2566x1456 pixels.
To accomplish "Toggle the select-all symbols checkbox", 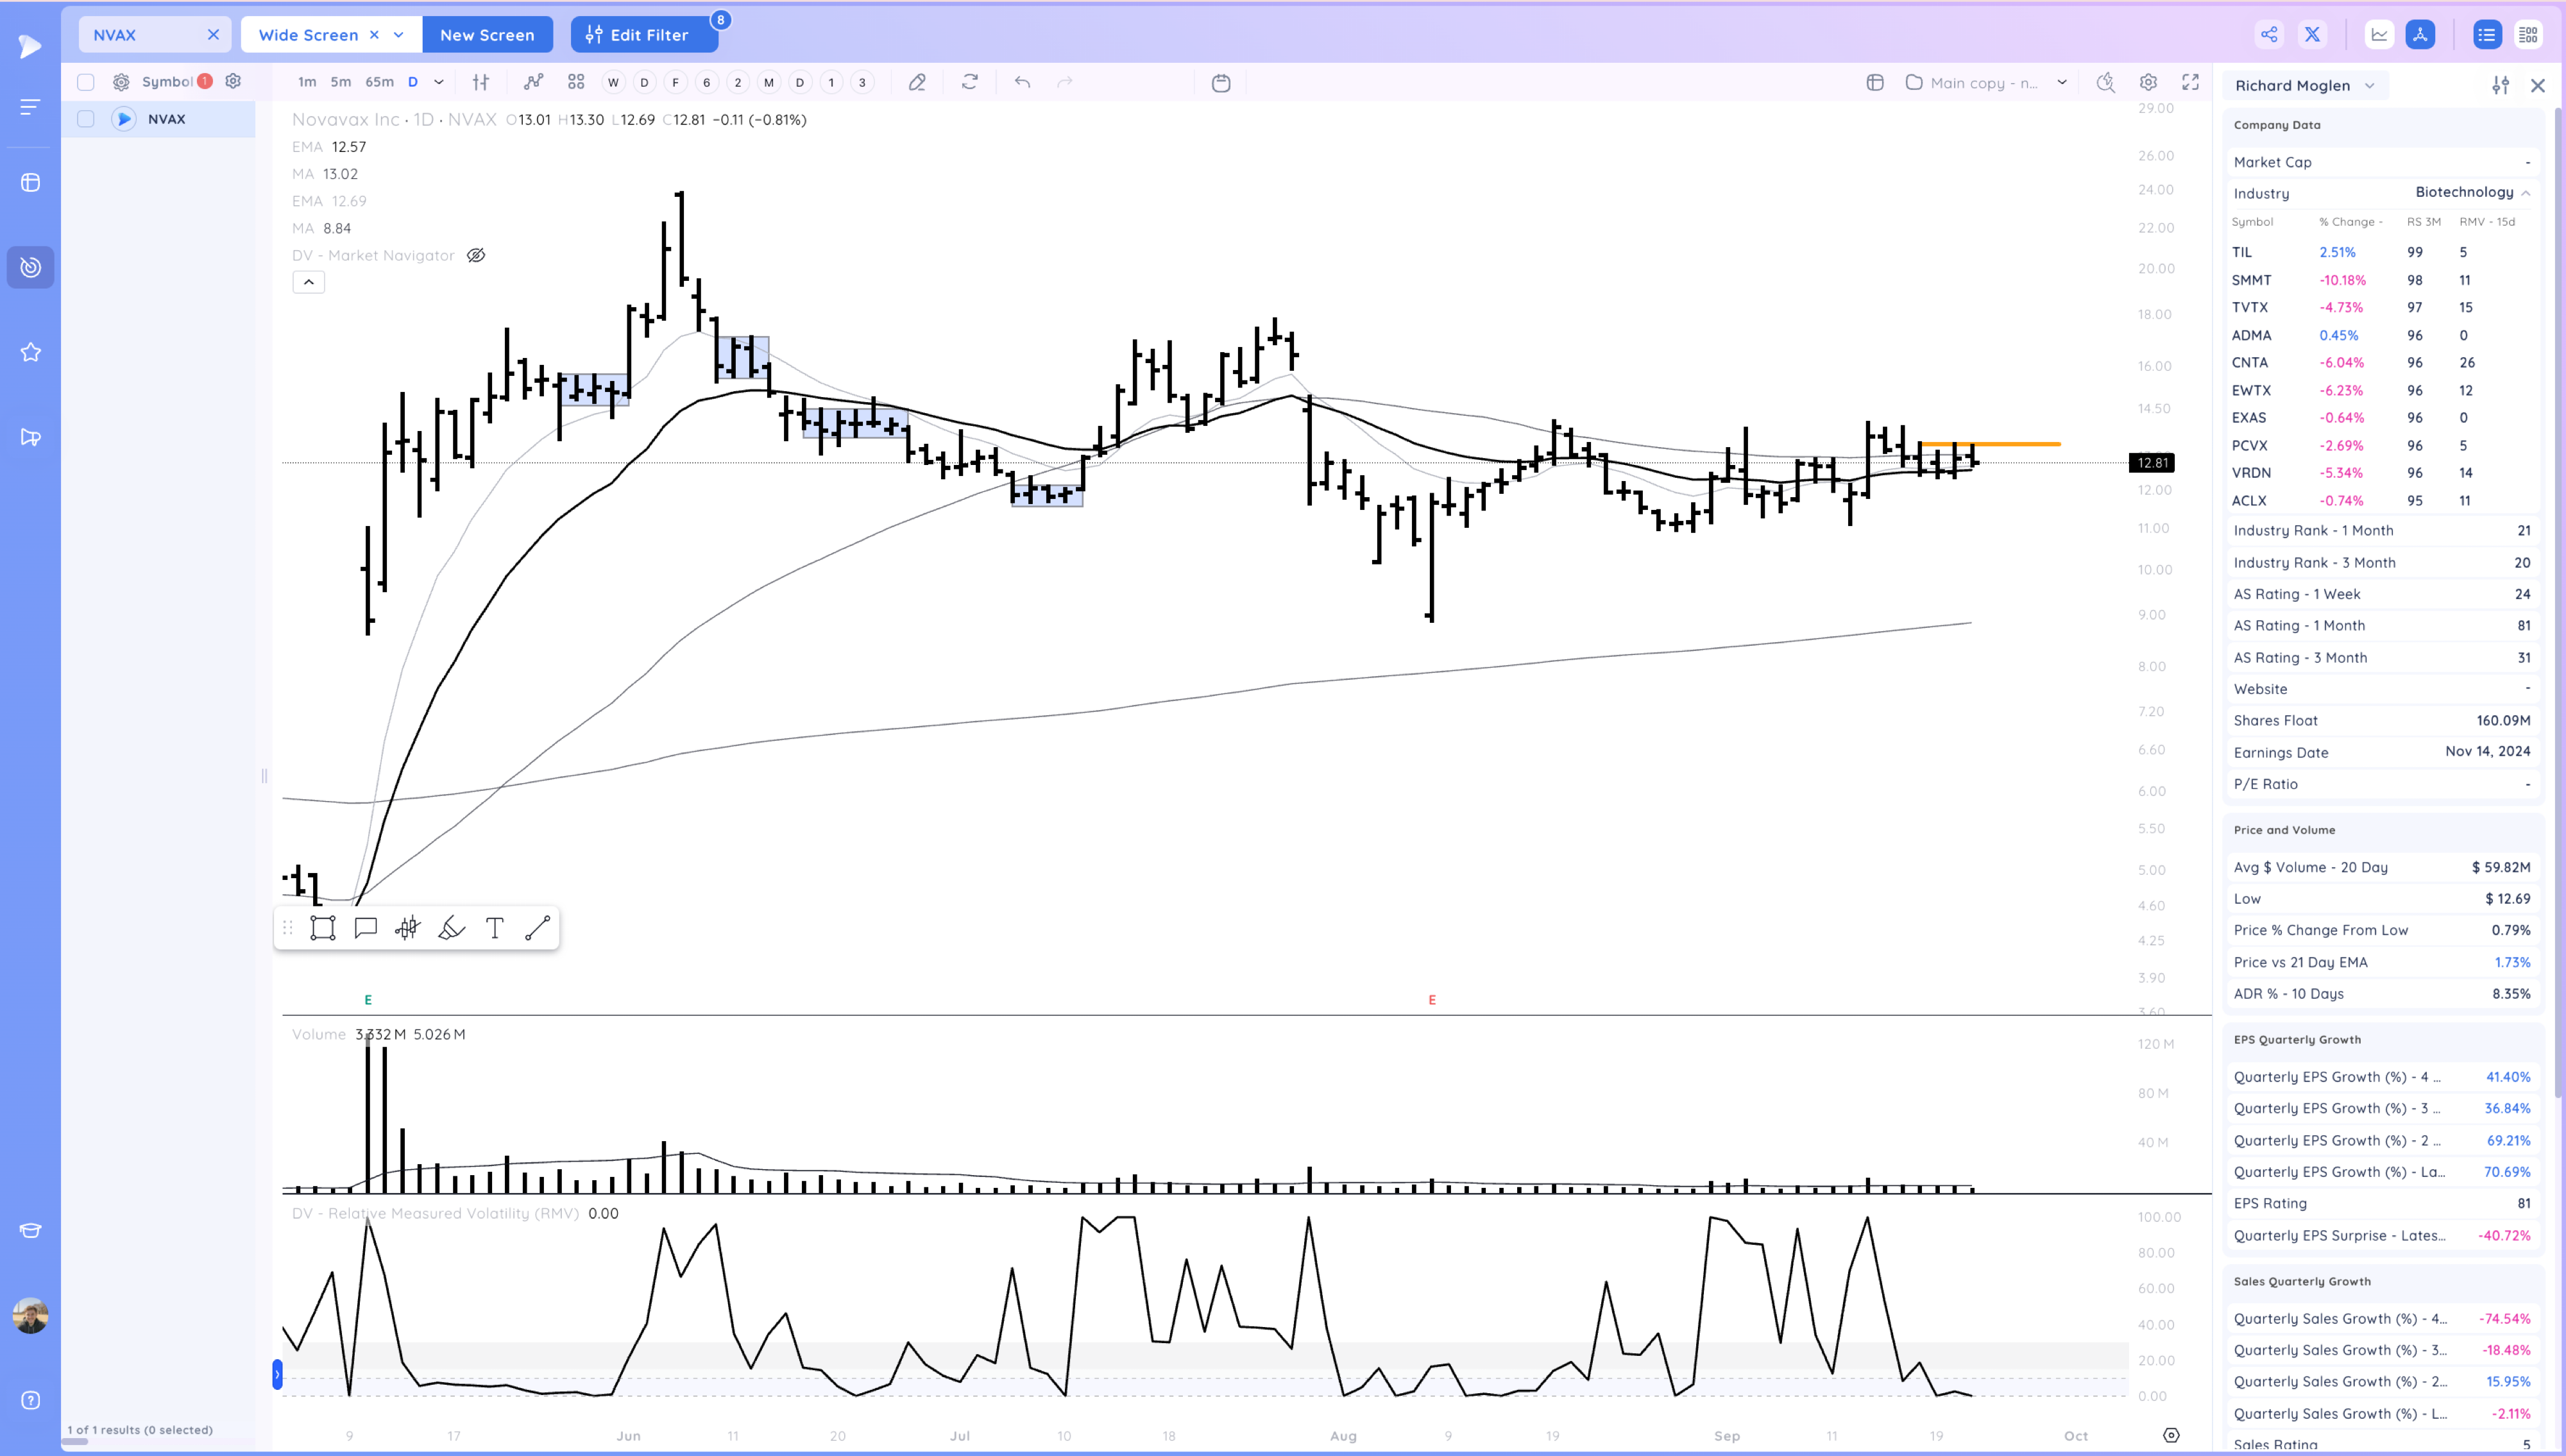I will [x=86, y=82].
